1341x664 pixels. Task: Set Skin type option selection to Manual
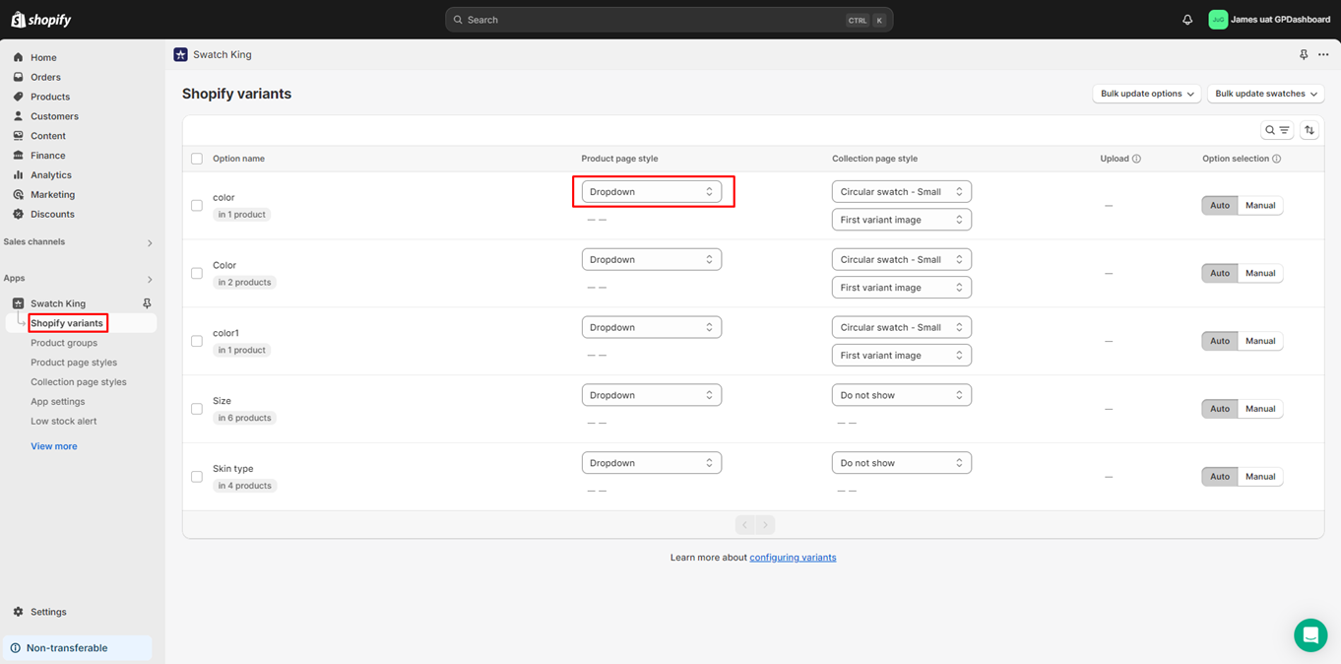tap(1260, 477)
